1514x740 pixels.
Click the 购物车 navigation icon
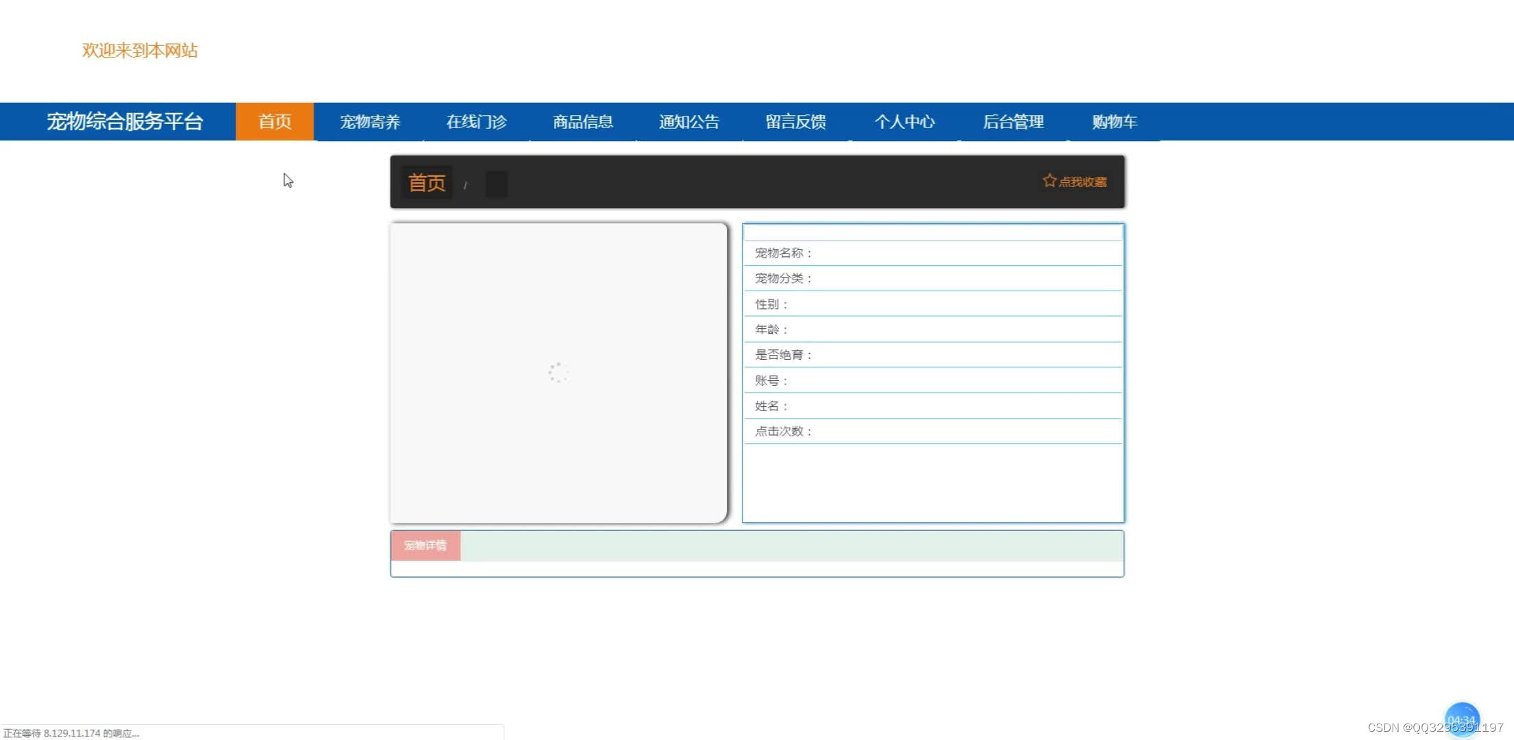pyautogui.click(x=1114, y=121)
